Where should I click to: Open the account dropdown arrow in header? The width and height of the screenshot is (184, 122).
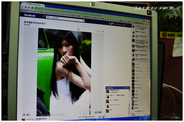[x=127, y=25]
